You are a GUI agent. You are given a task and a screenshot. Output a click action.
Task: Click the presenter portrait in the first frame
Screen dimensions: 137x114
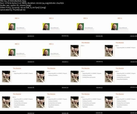pos(12,27)
